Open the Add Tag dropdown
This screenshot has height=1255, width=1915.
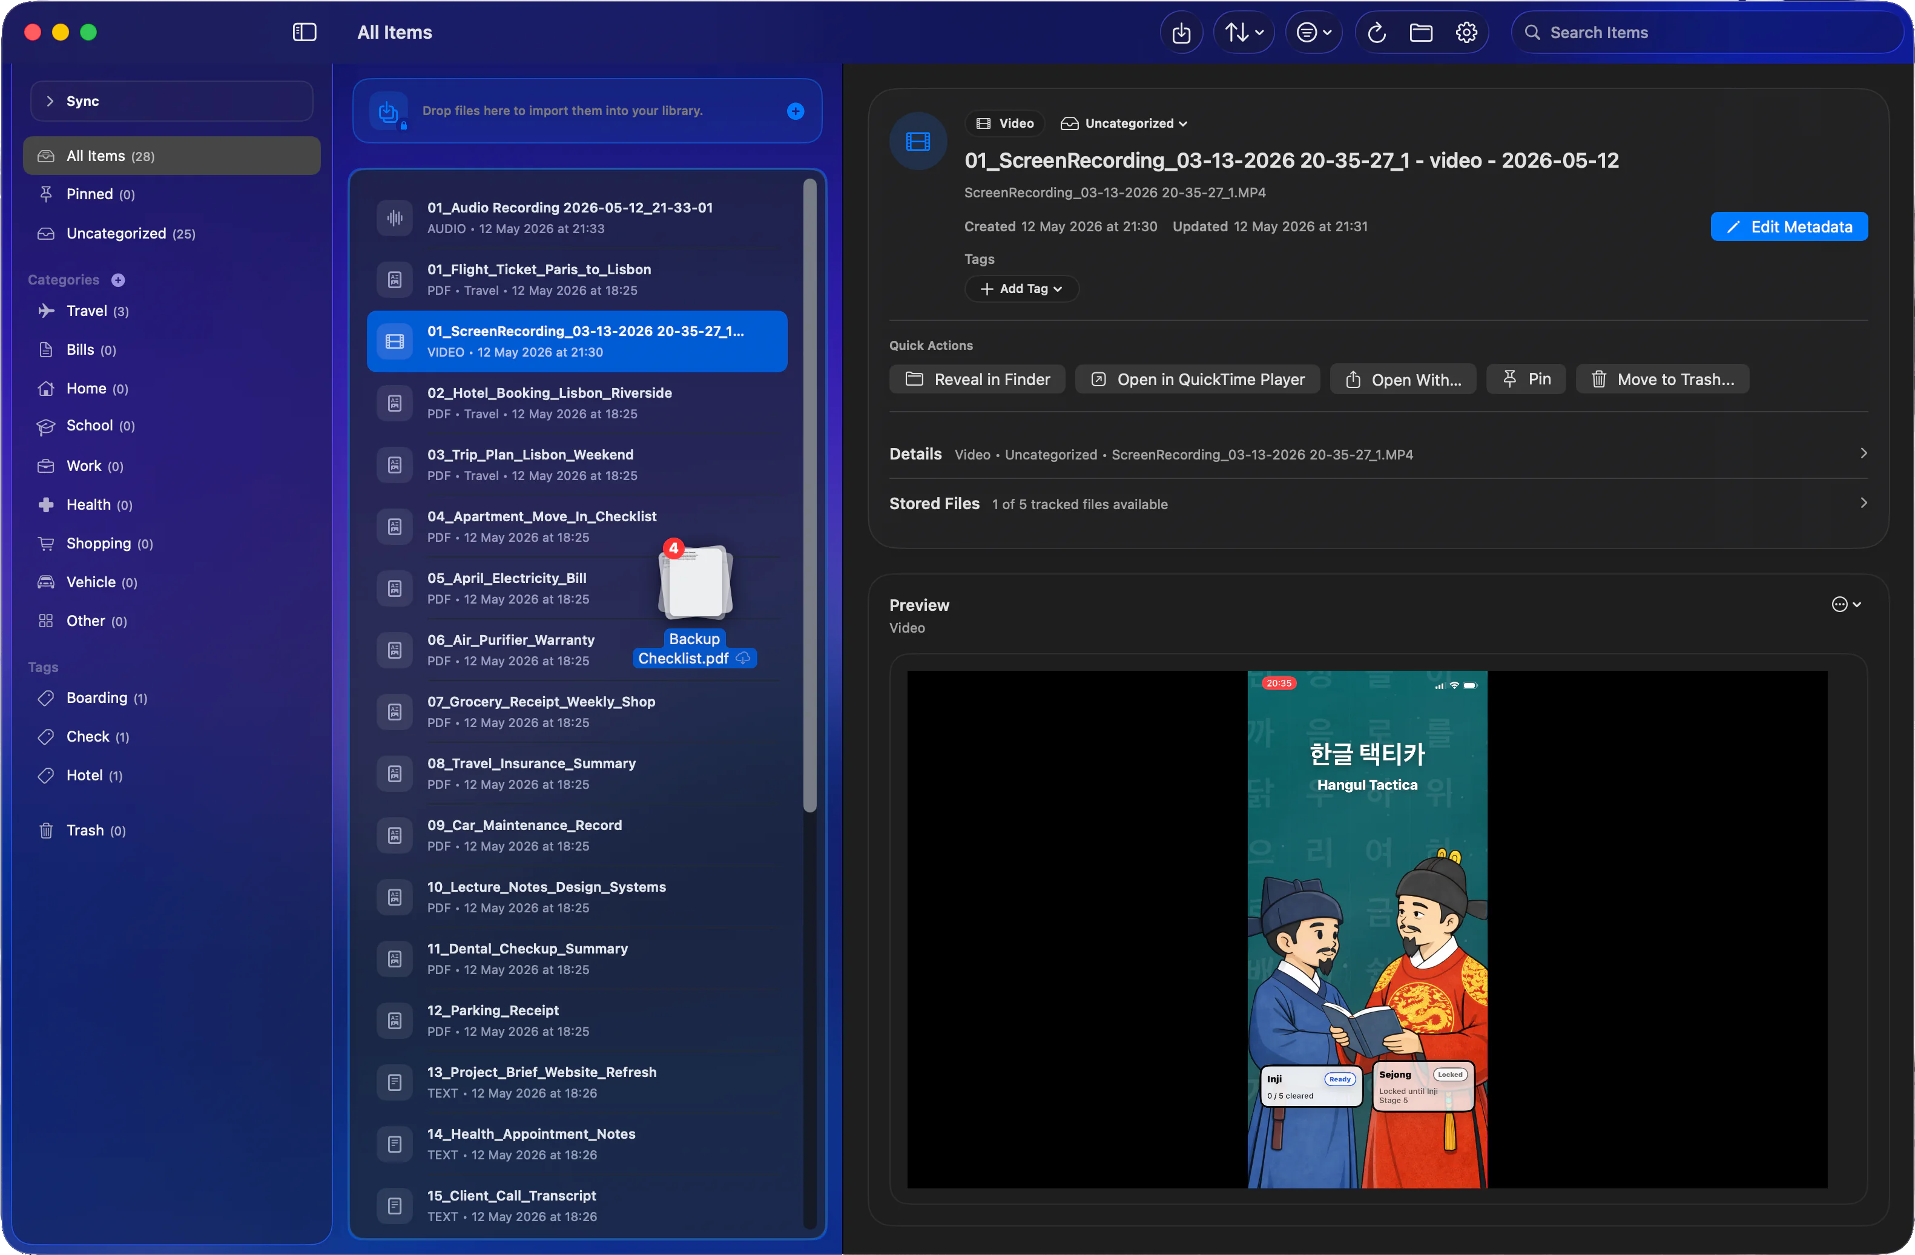pos(1021,289)
